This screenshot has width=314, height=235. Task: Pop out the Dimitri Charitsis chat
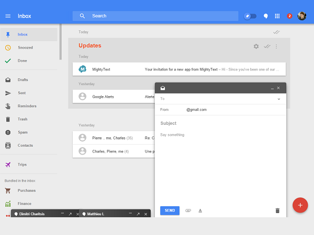tap(70, 214)
